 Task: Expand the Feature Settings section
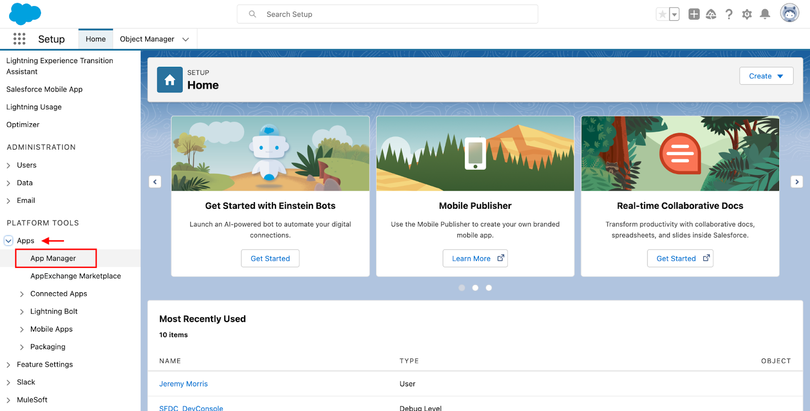click(x=8, y=364)
